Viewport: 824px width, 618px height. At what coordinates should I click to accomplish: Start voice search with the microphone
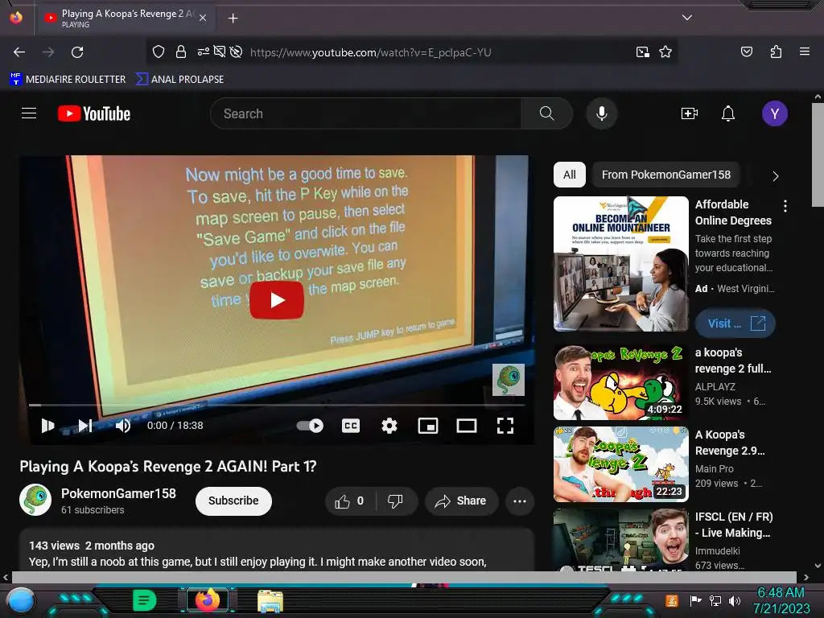tap(602, 113)
